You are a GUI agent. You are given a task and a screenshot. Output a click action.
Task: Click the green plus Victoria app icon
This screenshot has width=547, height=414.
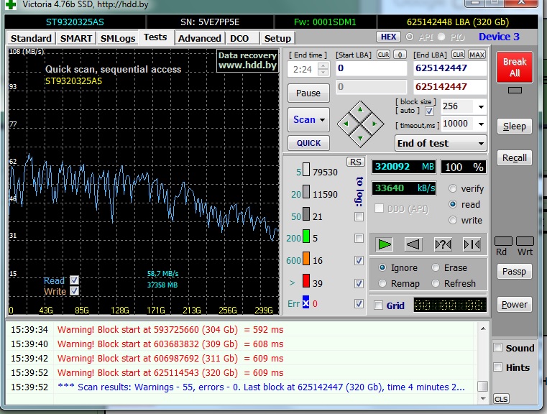[x=11, y=4]
